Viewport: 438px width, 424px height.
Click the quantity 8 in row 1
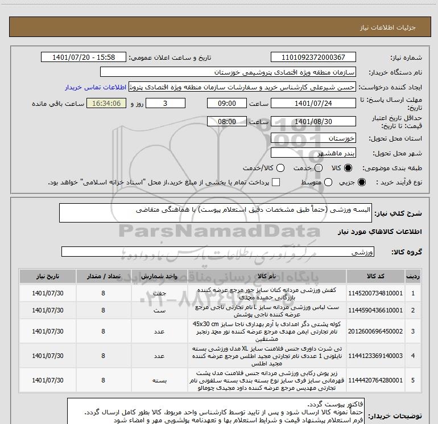(x=104, y=293)
